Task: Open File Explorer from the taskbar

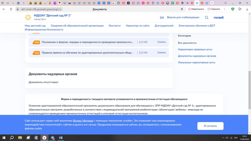Action: coord(20,138)
